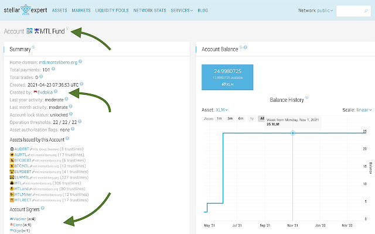Open signer Olga account
Screen dimensions: 375x234
[17, 230]
